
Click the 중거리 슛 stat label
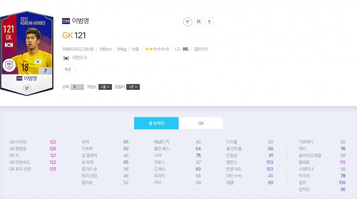89,169
